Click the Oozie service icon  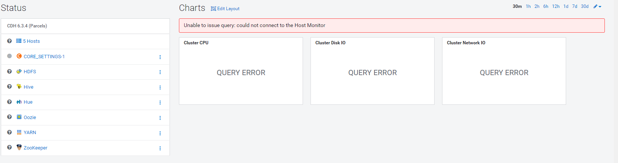(x=19, y=117)
